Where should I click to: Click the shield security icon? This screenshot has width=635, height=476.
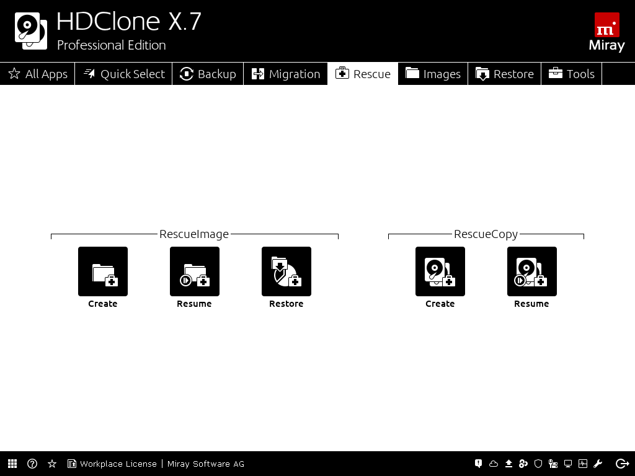click(x=538, y=464)
